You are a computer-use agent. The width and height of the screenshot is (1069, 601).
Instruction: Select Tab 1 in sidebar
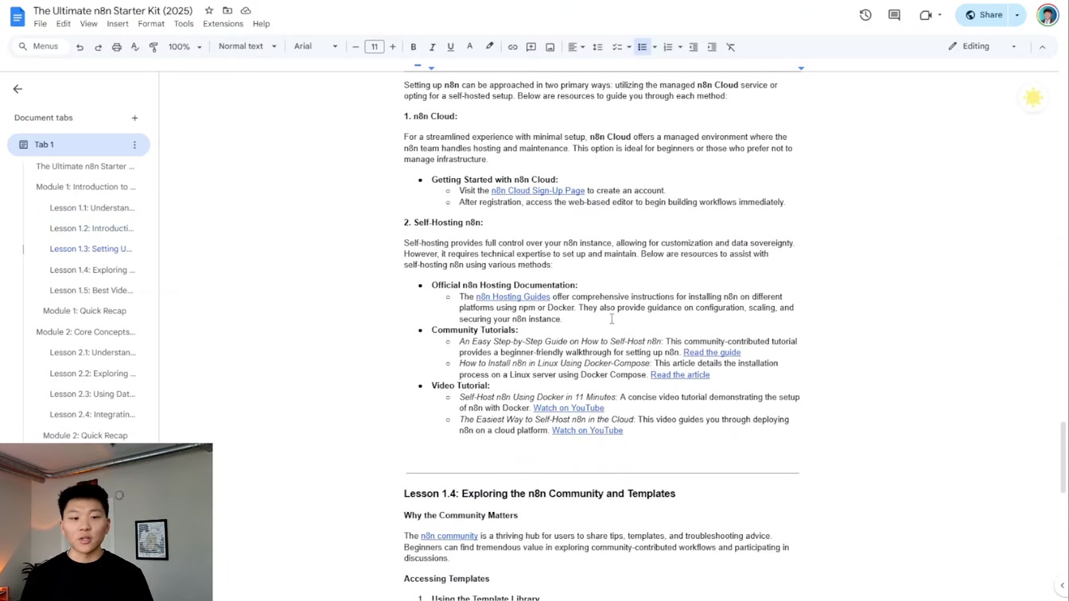pos(78,145)
